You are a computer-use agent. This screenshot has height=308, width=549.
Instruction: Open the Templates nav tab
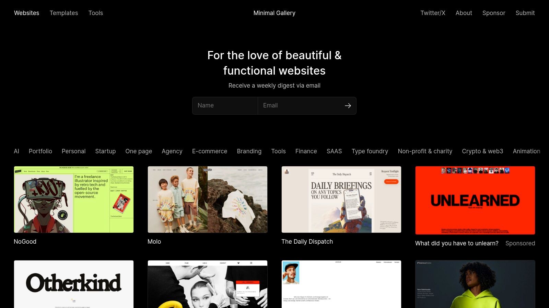click(x=64, y=13)
